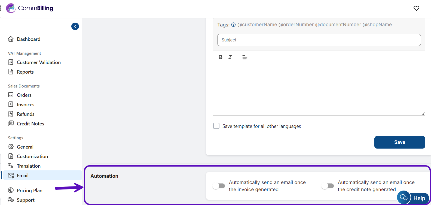Screen dimensions: 431x205
Task: Click the Save button
Action: 399,142
